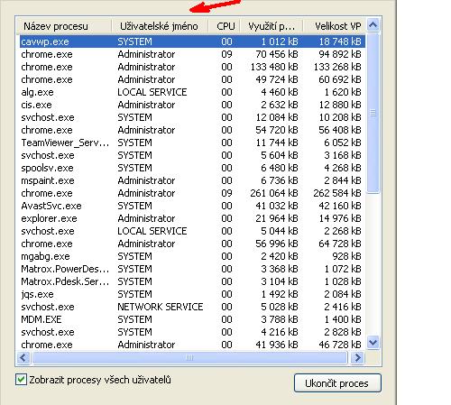This screenshot has height=405, width=451.
Task: Toggle 'Zobrazit procesy všech uživatelů' checkbox
Action: coord(22,380)
